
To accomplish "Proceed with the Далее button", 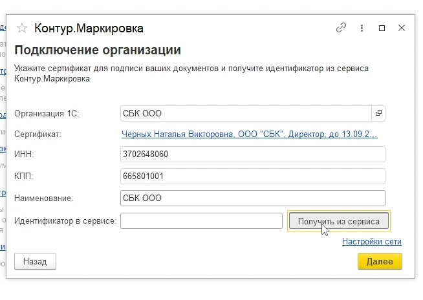I will [380, 261].
